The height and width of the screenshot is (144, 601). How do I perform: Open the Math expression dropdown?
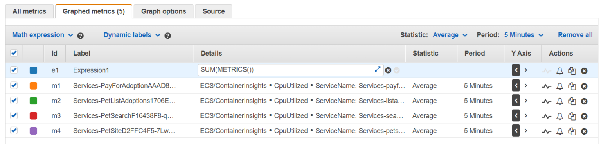pyautogui.click(x=43, y=35)
